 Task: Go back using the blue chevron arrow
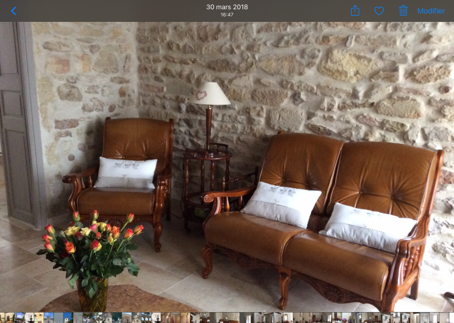click(13, 11)
